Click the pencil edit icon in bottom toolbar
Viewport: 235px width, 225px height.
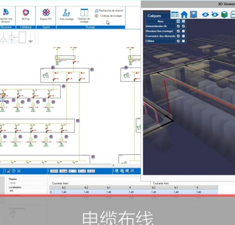(x=9, y=171)
